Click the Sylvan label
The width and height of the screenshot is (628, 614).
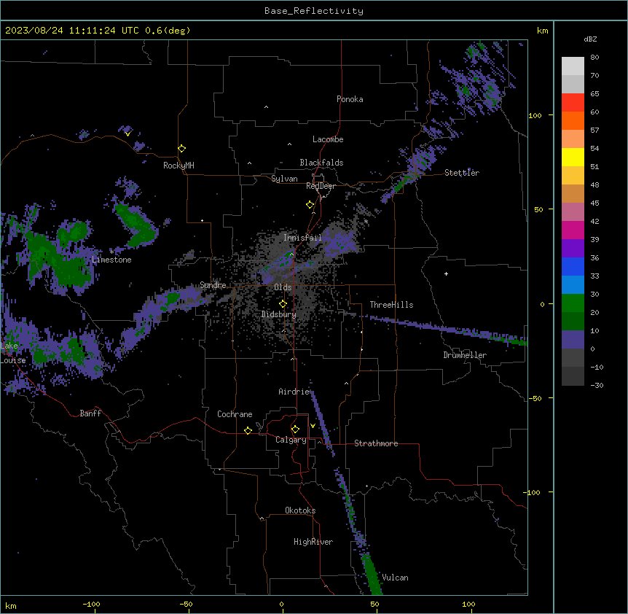[284, 179]
